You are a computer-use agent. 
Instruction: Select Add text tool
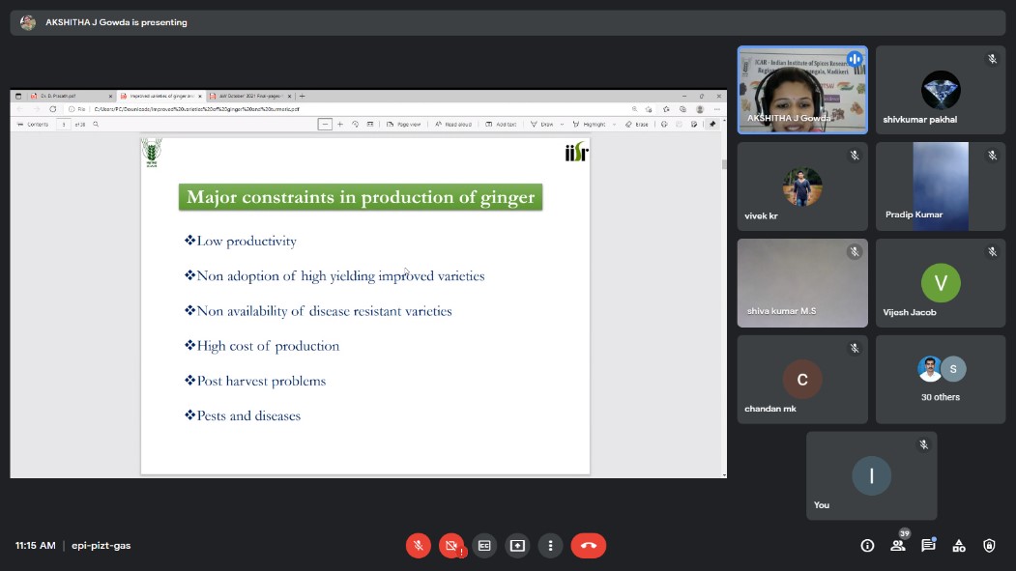[501, 125]
